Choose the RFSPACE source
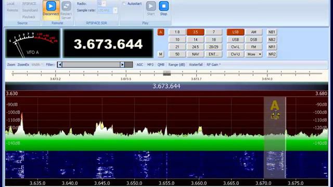The image size is (333, 187). (x=29, y=4)
